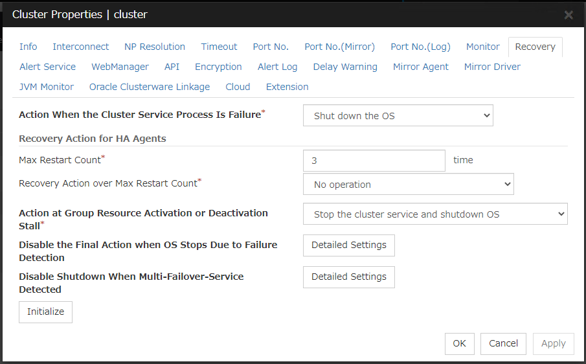
Task: Go to the NP Resolution tab
Action: coord(155,47)
